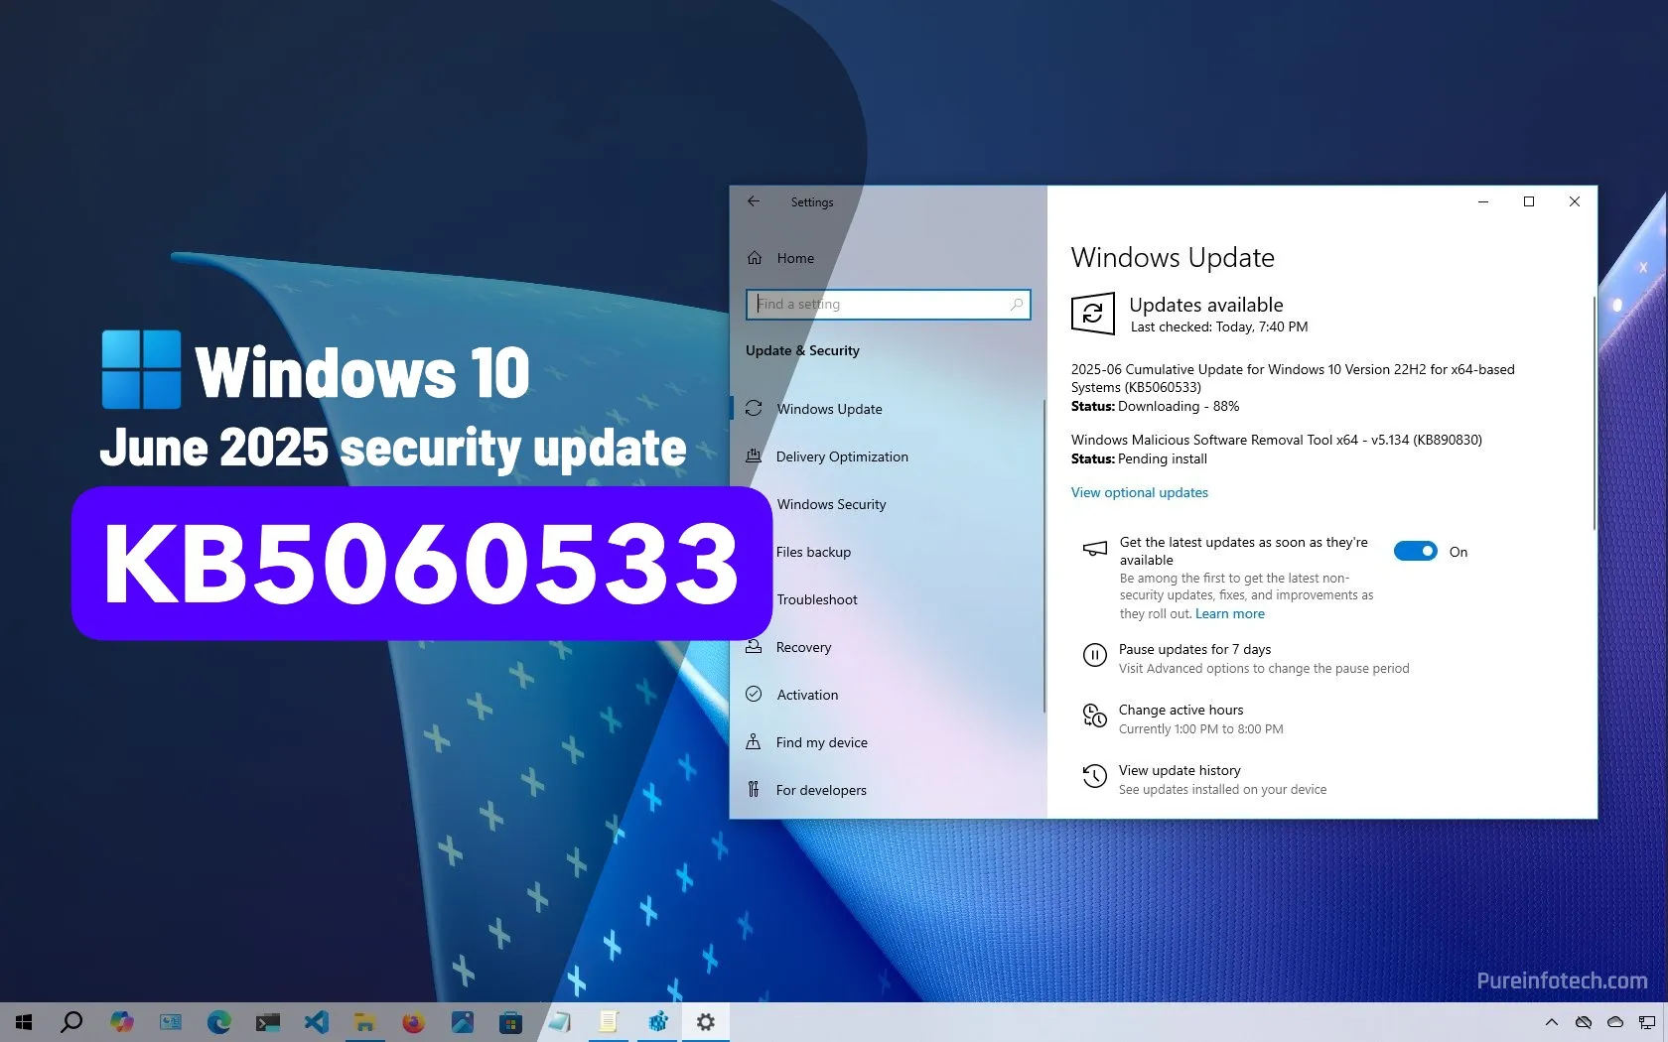Image resolution: width=1668 pixels, height=1042 pixels.
Task: Click the Settings gear in the taskbar
Action: point(705,1022)
